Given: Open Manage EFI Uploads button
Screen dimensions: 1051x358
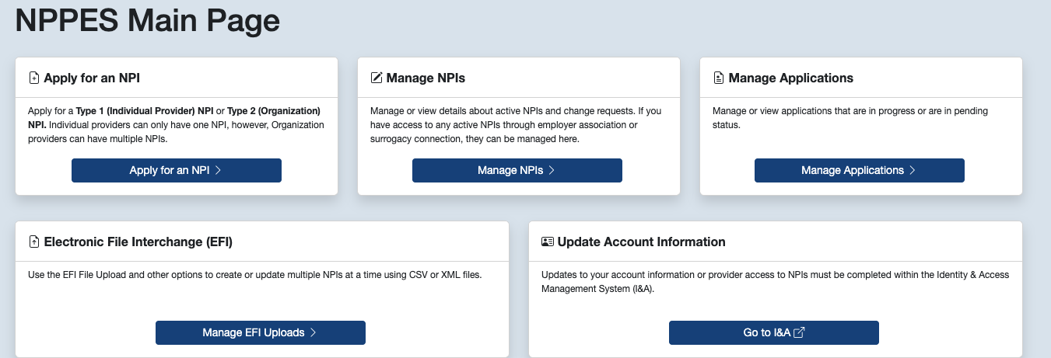Looking at the screenshot, I should (x=261, y=332).
